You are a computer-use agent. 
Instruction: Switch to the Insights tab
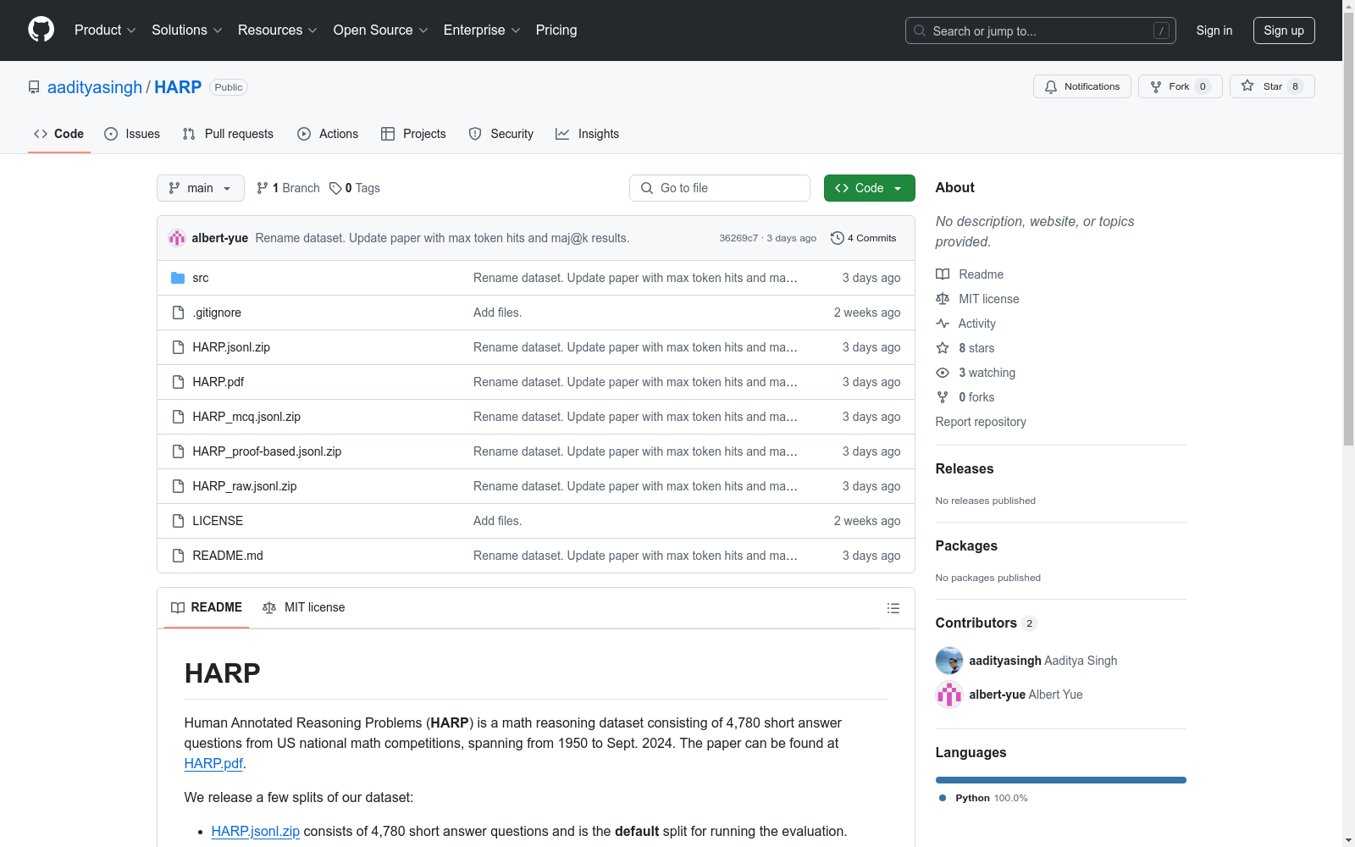588,134
